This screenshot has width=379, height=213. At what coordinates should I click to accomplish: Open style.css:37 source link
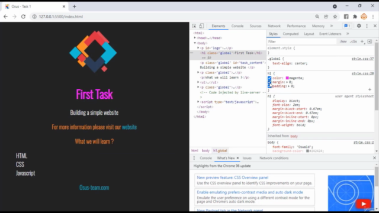(362, 59)
